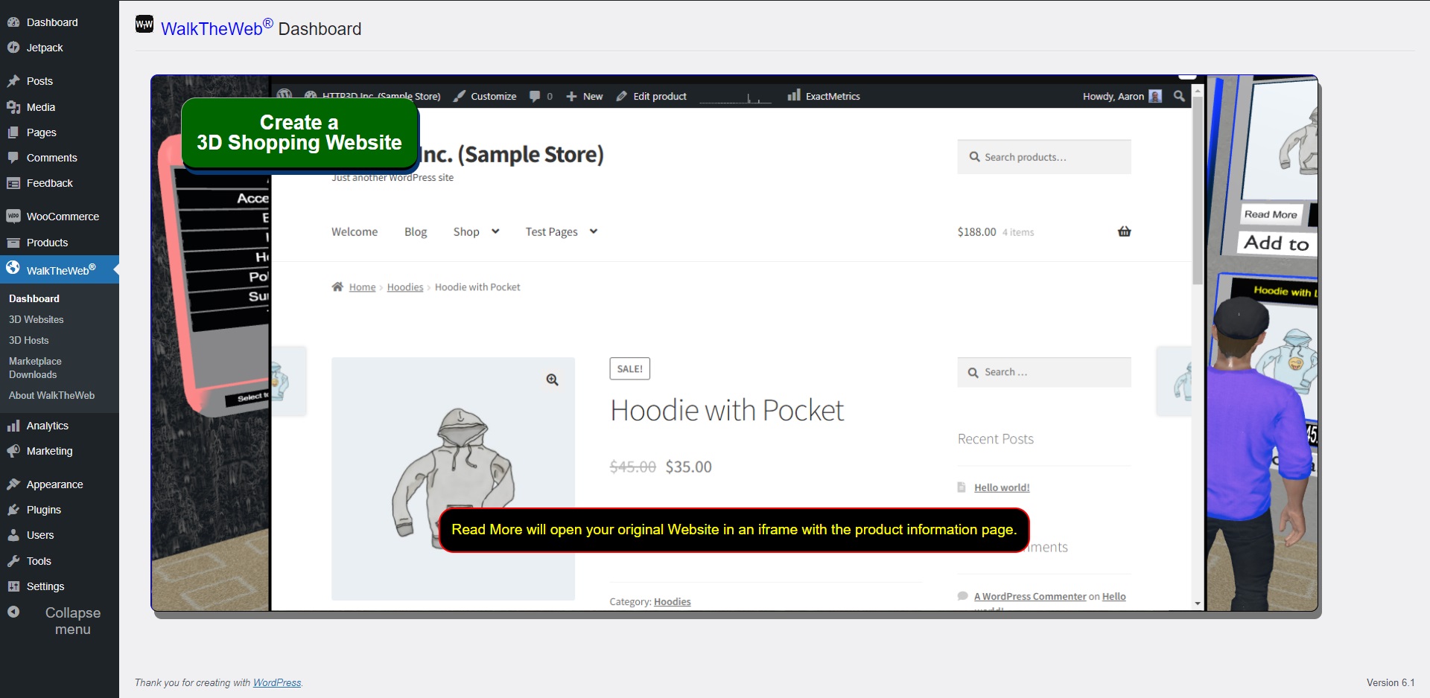1430x698 pixels.
Task: Click the hoodie product image thumbnail
Action: (x=453, y=478)
